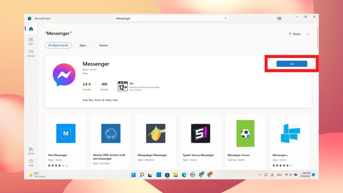Image resolution: width=343 pixels, height=193 pixels.
Task: Get the Messenger app
Action: pyautogui.click(x=292, y=64)
